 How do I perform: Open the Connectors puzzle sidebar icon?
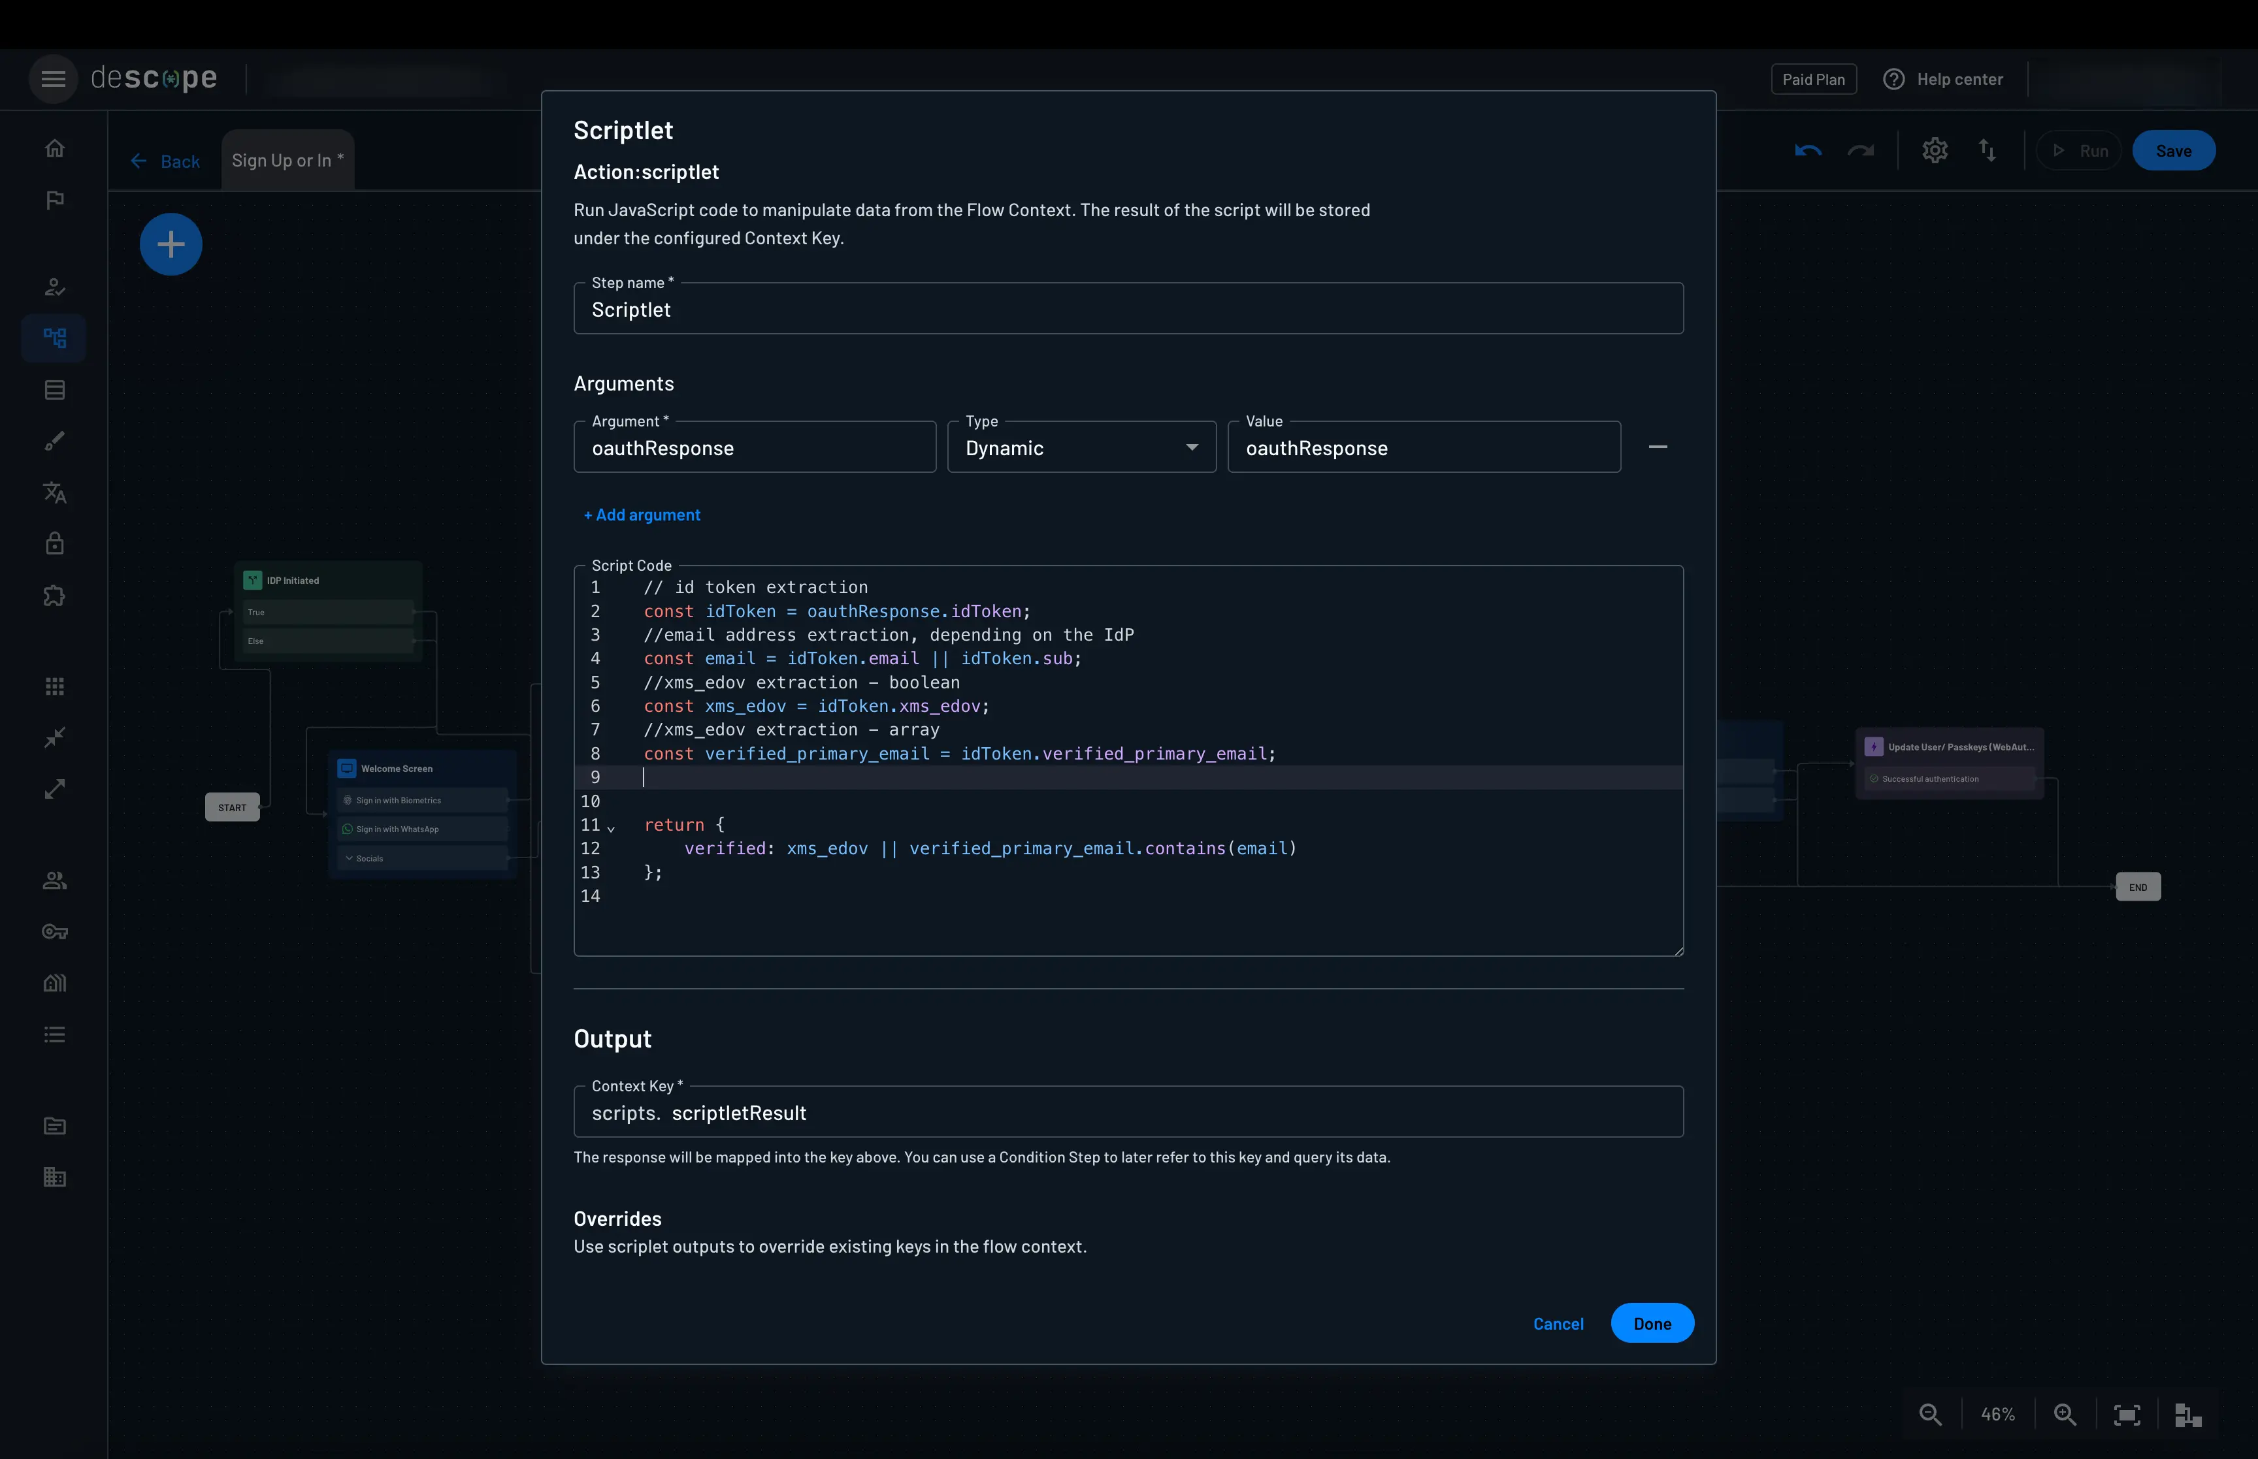click(x=54, y=596)
